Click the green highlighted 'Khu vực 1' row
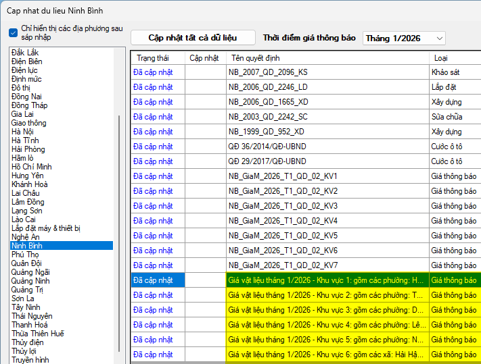Screen dimensions: 481x364 (326, 280)
